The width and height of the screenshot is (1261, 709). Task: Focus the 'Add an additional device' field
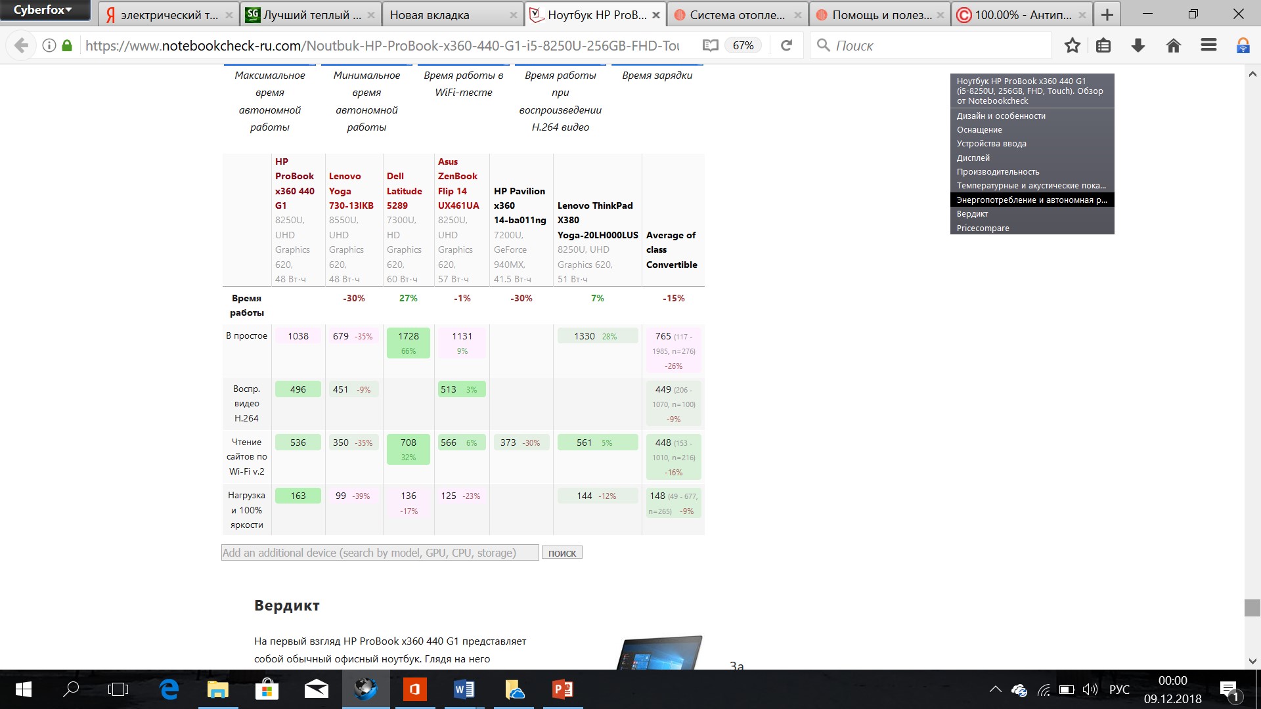(380, 553)
